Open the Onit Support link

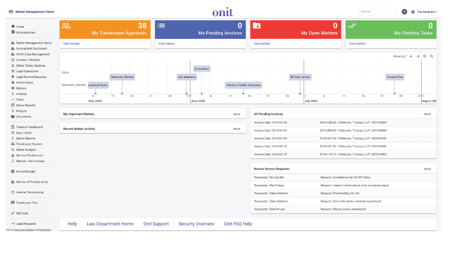pos(156,224)
